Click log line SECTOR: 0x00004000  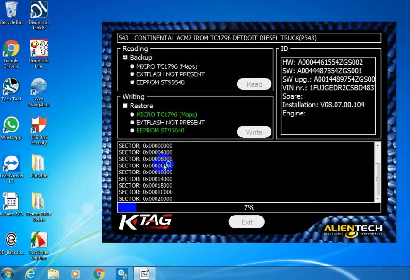click(145, 152)
